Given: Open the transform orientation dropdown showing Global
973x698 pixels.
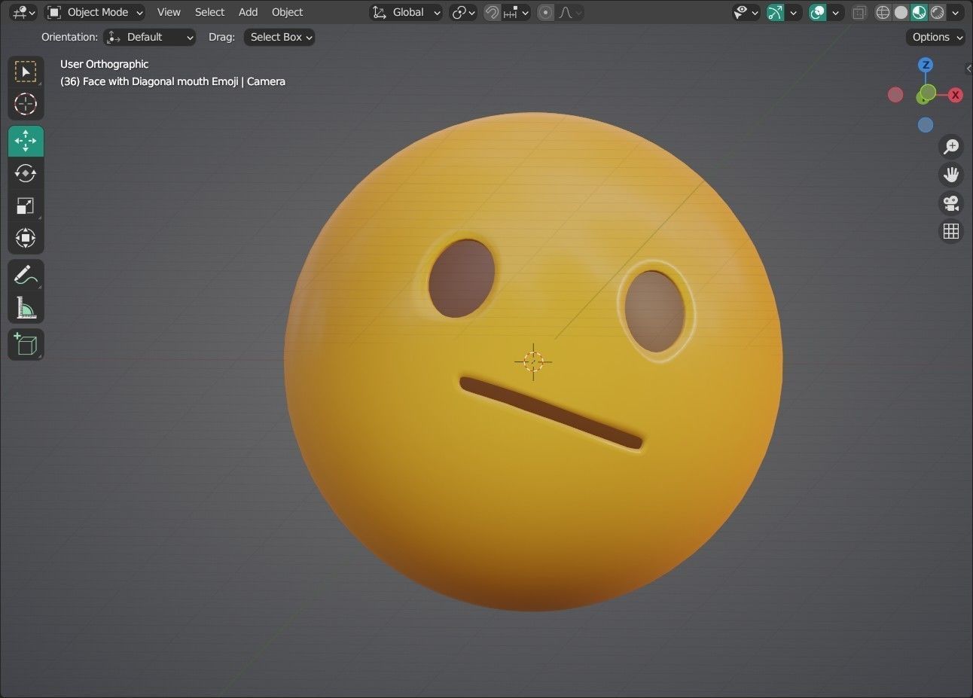Looking at the screenshot, I should [x=406, y=12].
